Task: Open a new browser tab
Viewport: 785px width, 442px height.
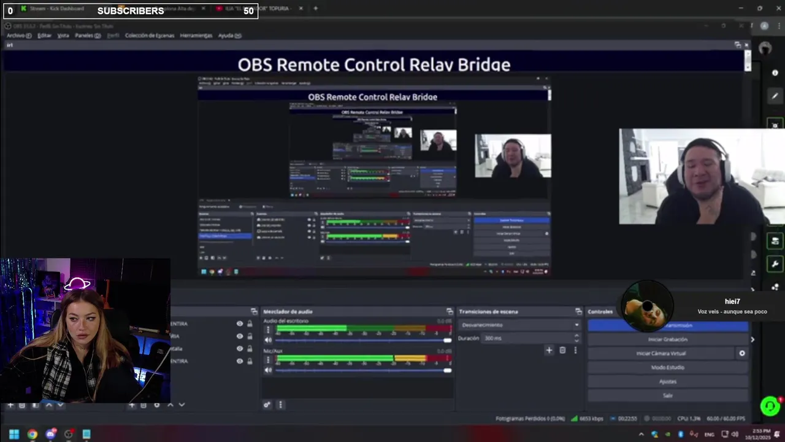Action: click(x=315, y=9)
